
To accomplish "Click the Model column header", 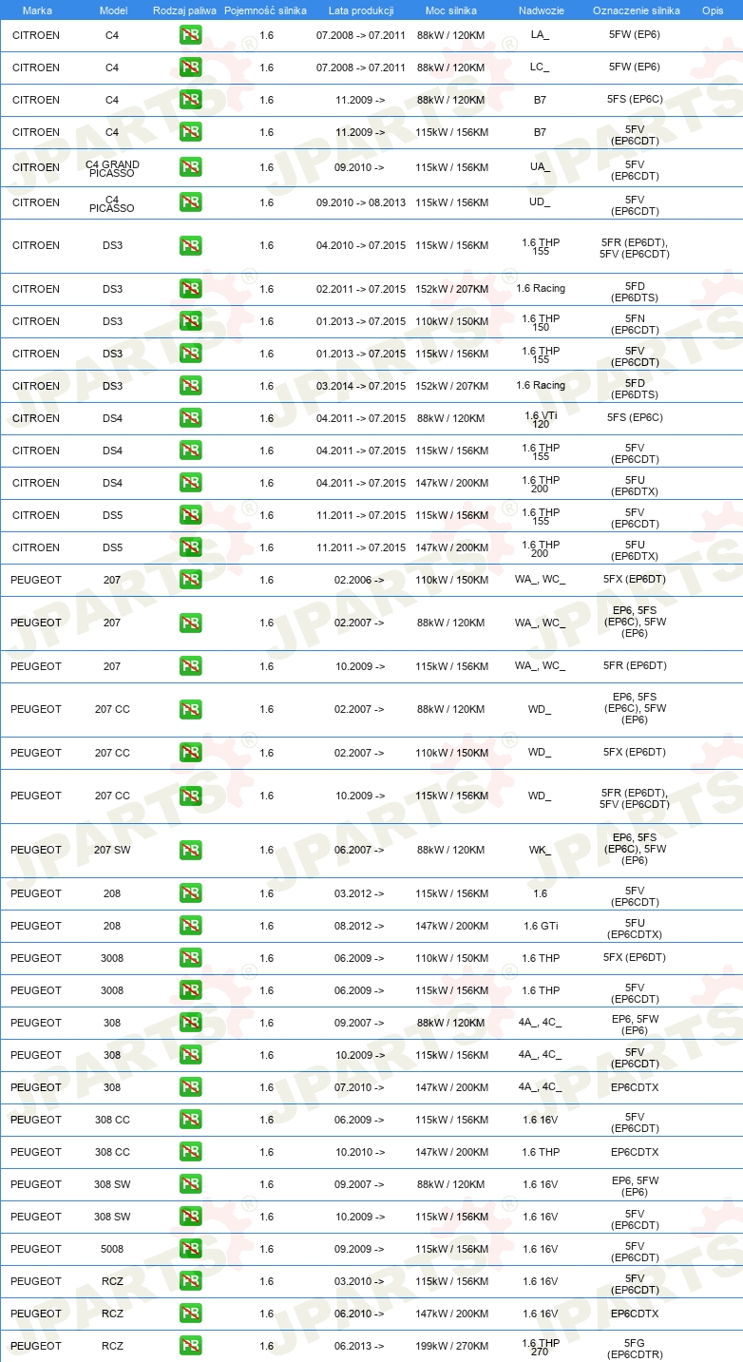I will [113, 10].
